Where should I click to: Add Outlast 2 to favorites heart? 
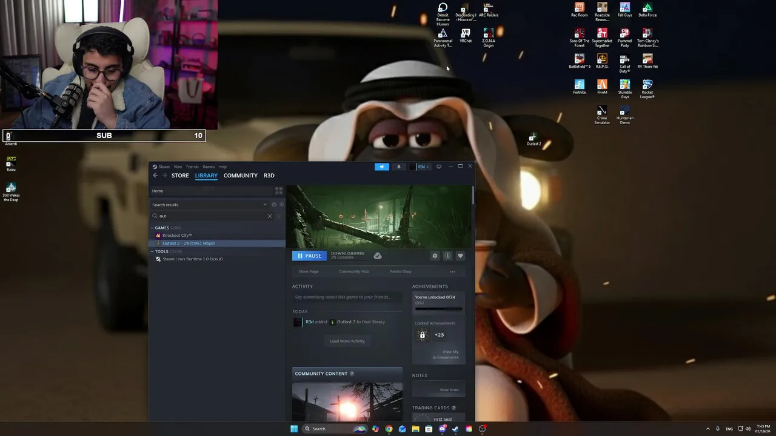click(x=460, y=256)
